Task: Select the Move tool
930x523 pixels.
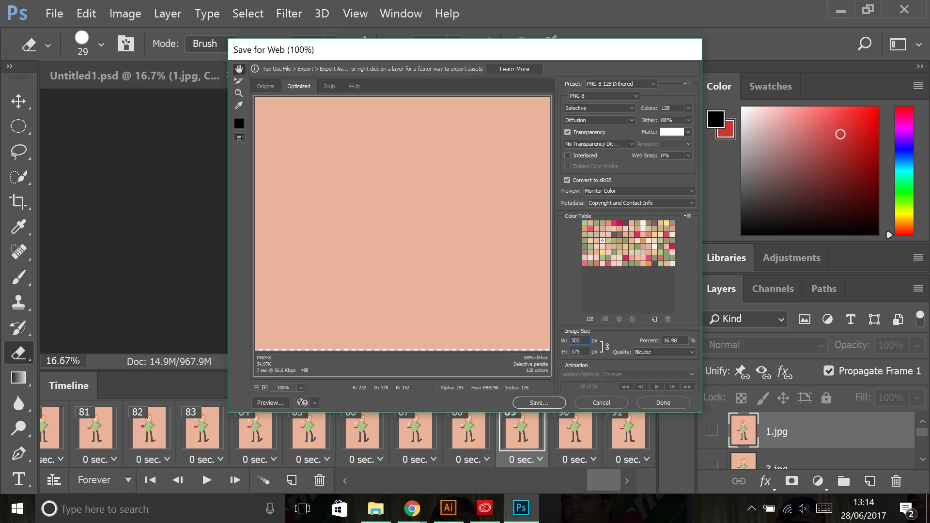Action: [x=18, y=101]
